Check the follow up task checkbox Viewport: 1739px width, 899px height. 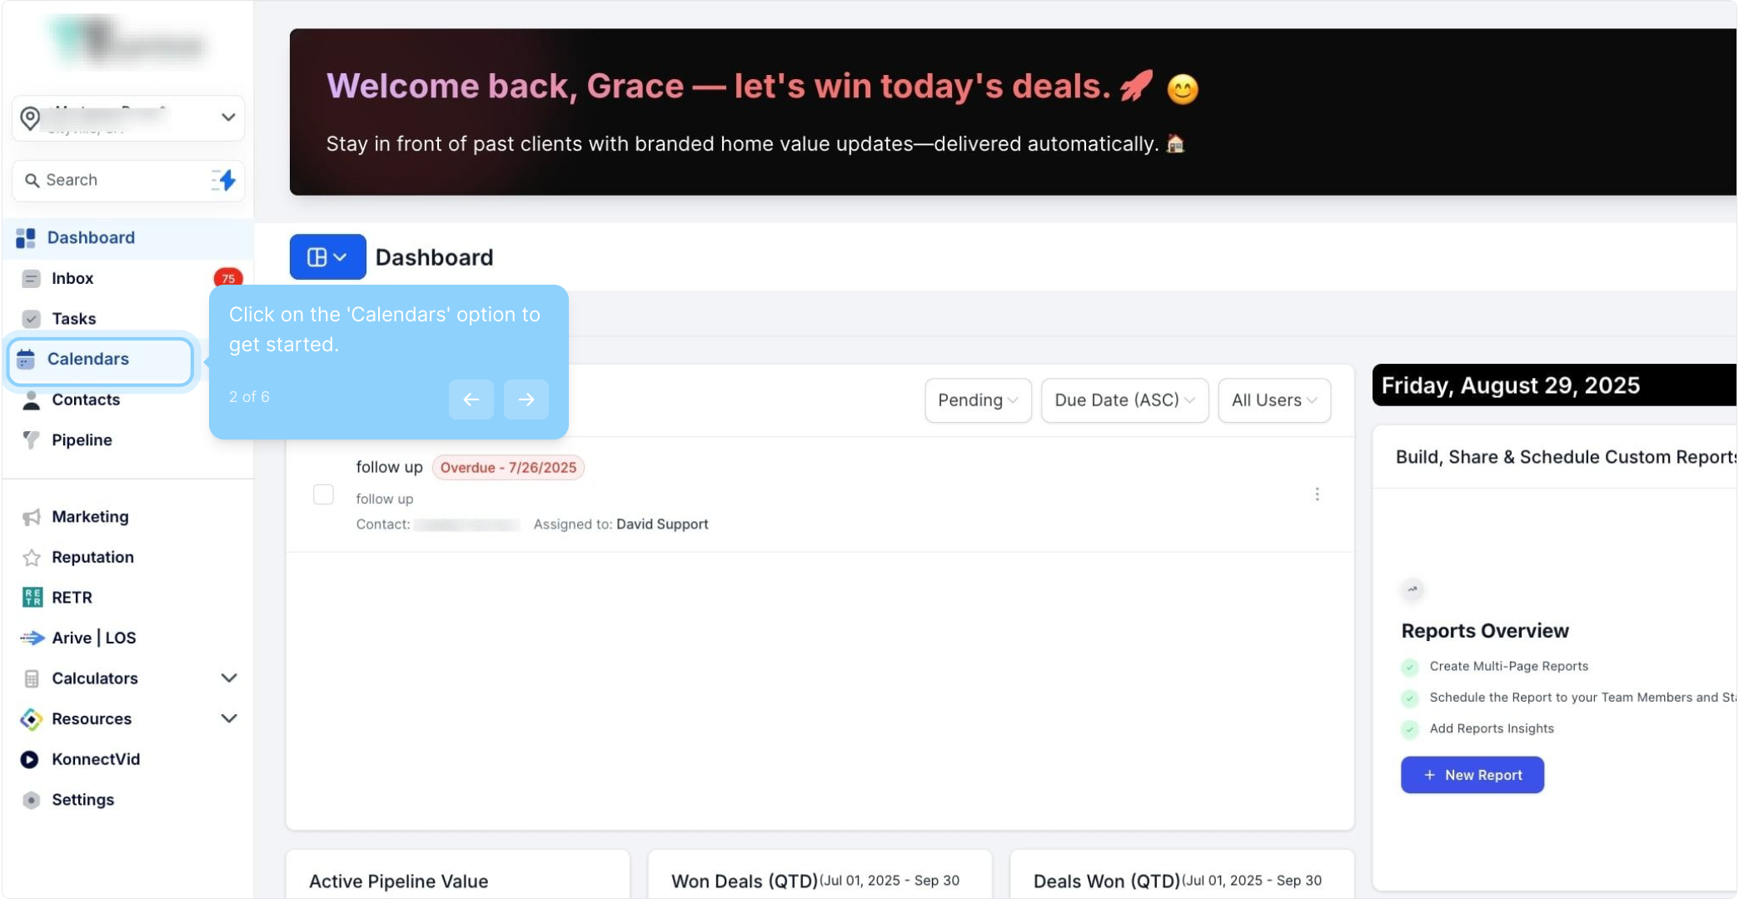pos(323,494)
